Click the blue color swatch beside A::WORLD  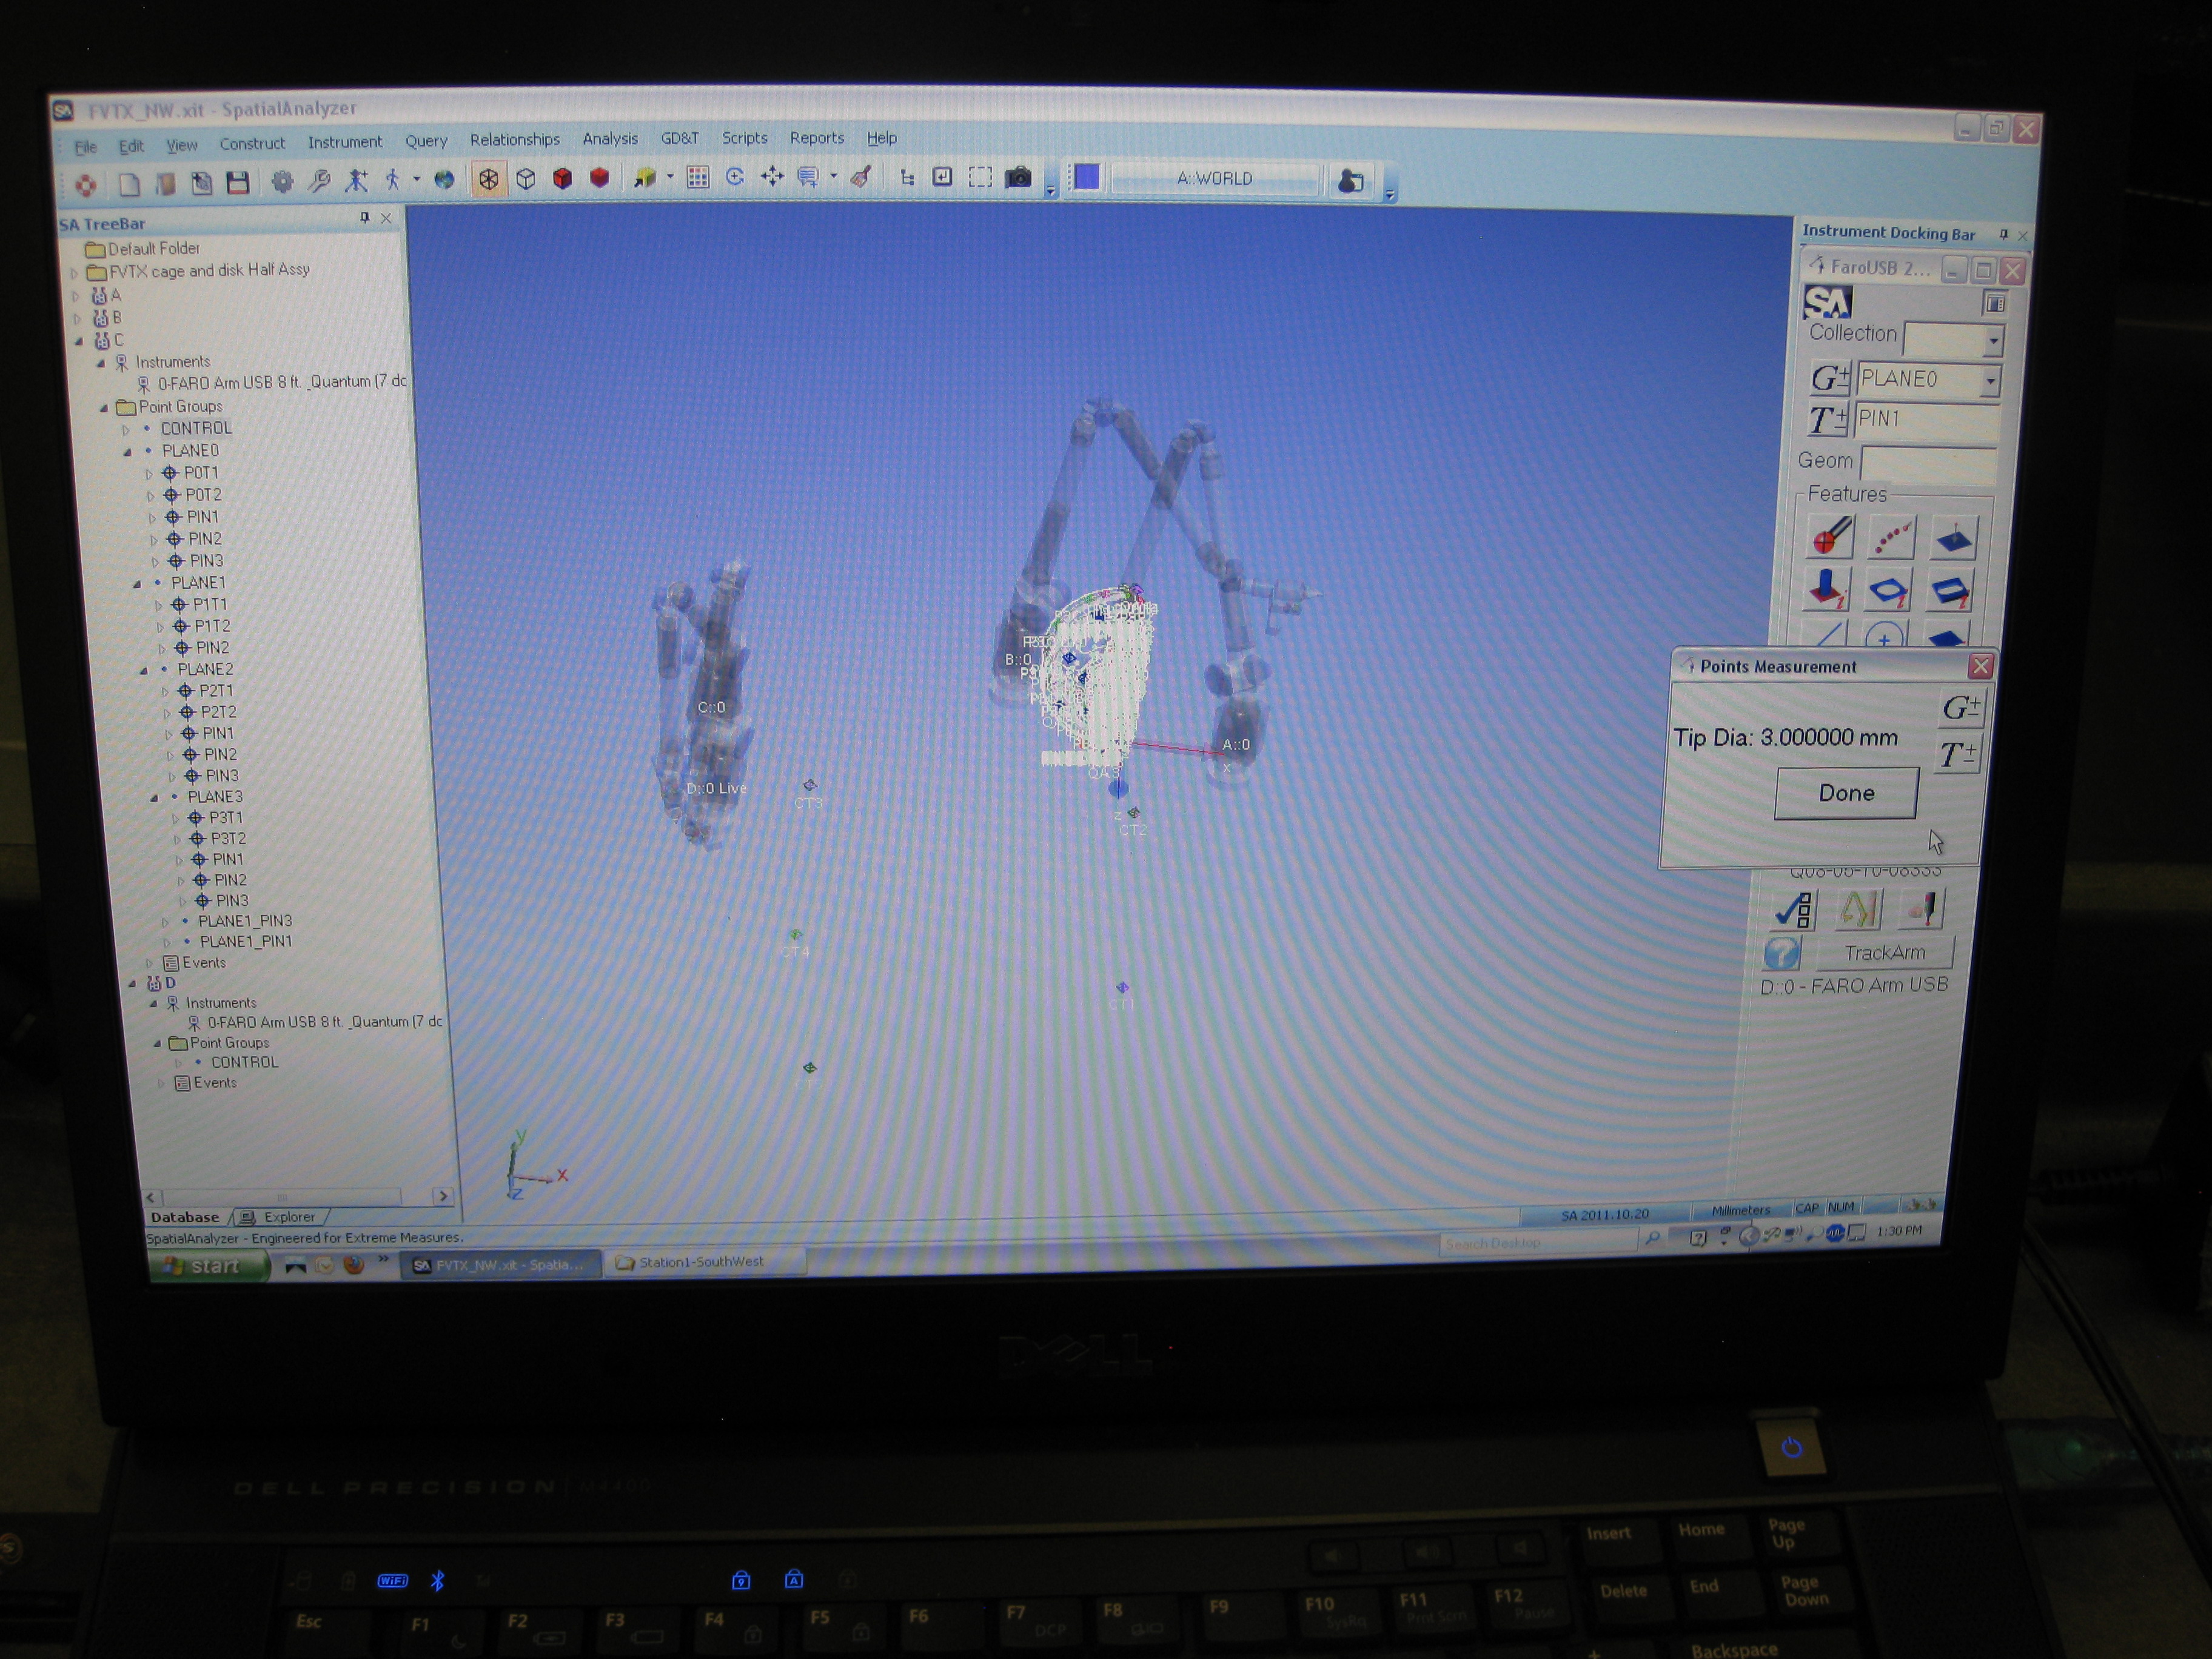pyautogui.click(x=1086, y=177)
